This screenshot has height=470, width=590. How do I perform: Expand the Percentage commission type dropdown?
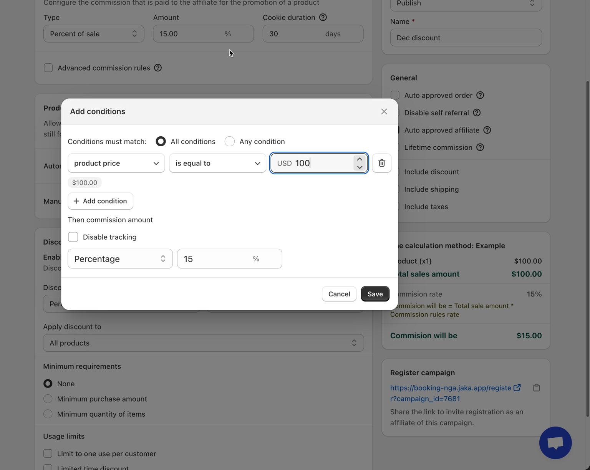coord(120,259)
